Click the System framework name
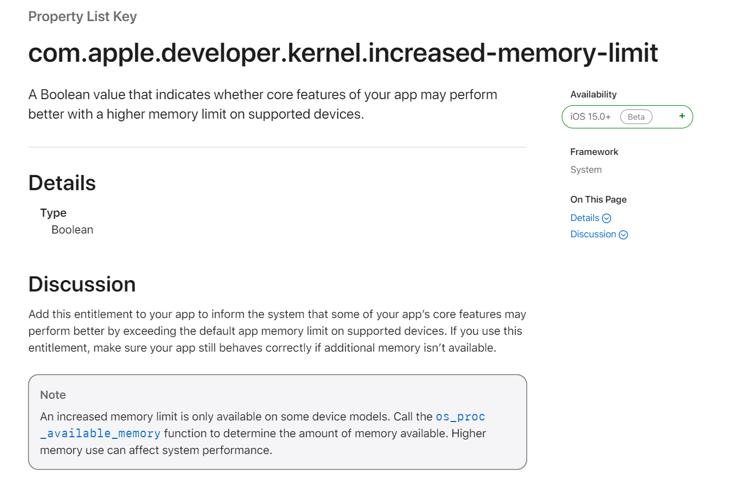The height and width of the screenshot is (486, 755). [586, 170]
